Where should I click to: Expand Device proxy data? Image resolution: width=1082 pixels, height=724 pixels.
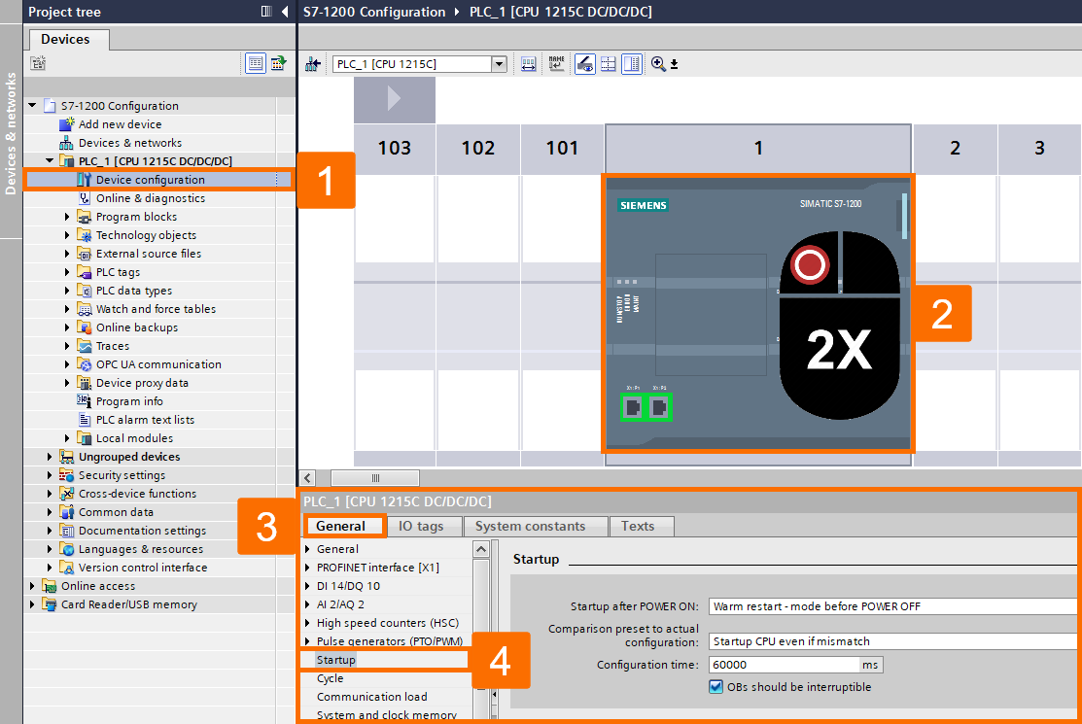pos(67,383)
